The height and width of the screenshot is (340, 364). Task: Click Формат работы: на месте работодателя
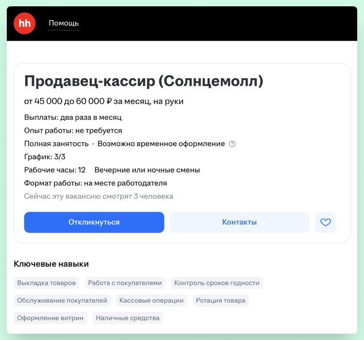[96, 183]
